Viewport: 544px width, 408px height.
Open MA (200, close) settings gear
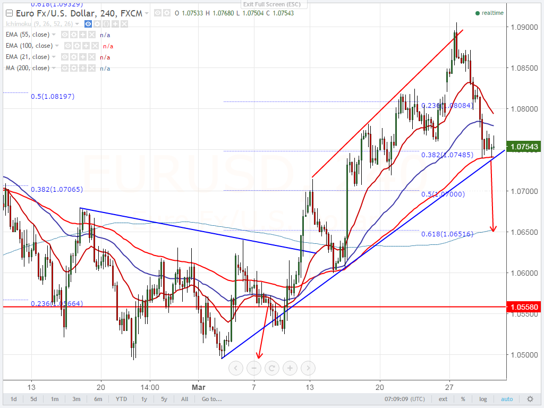(x=73, y=68)
